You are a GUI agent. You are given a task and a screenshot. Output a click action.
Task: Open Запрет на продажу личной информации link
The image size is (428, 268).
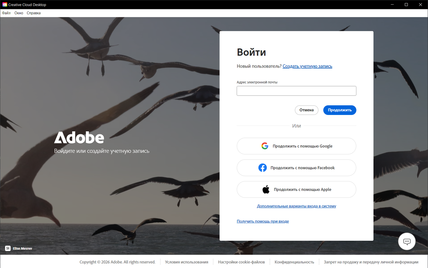click(371, 262)
